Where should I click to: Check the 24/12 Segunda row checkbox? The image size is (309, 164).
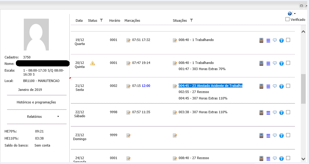click(x=288, y=158)
